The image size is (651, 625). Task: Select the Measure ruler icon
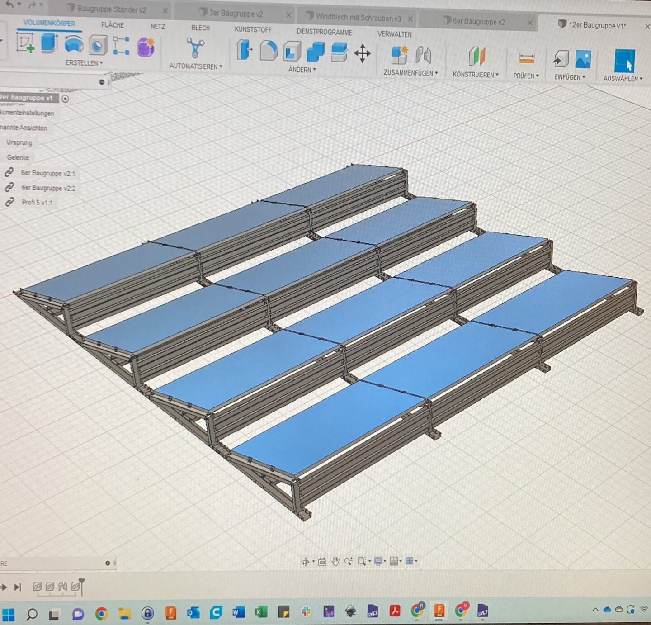527,58
